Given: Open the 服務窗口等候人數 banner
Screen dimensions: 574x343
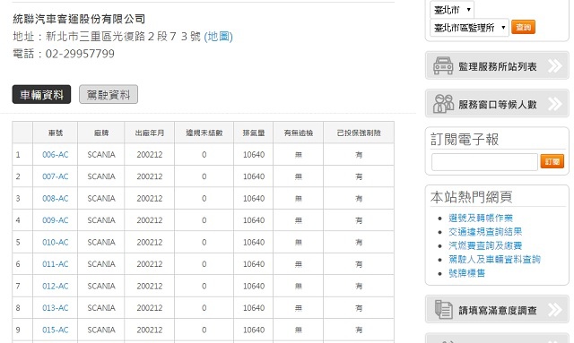Looking at the screenshot, I should coord(497,104).
